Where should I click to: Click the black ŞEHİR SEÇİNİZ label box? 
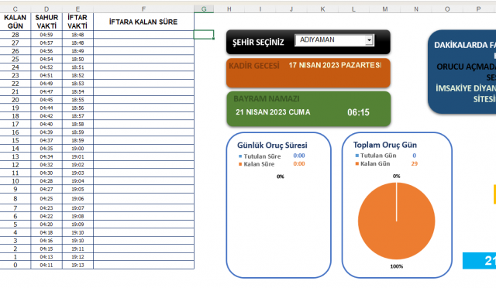point(308,42)
